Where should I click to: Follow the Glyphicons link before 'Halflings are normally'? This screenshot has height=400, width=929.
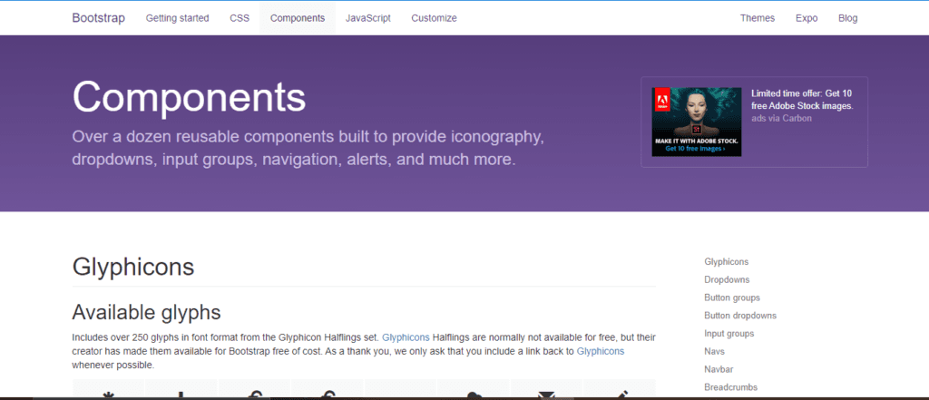[406, 337]
